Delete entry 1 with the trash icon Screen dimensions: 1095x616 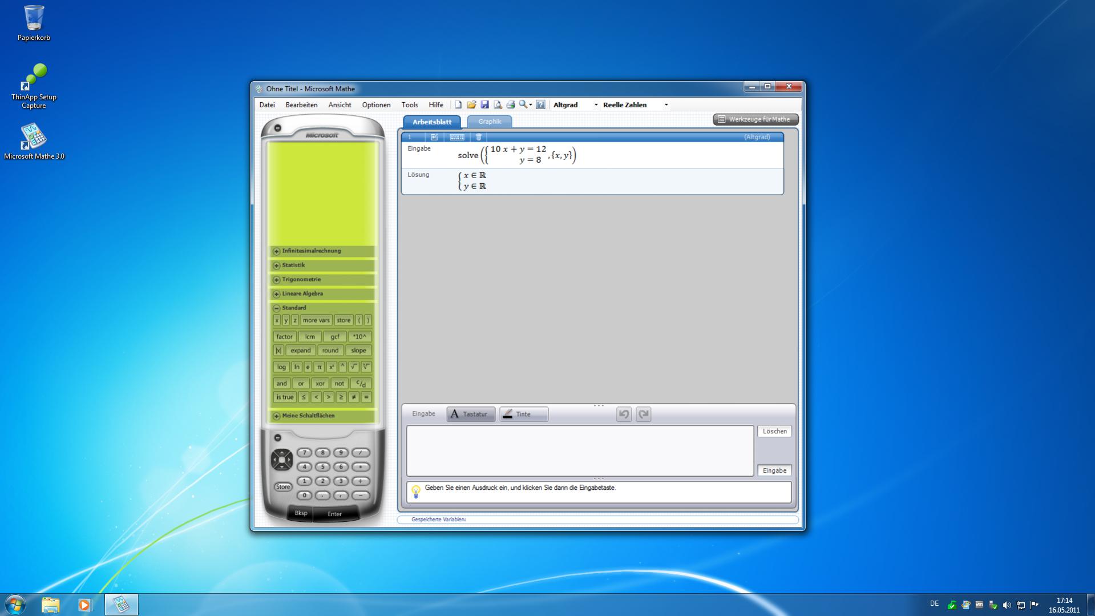coord(479,137)
